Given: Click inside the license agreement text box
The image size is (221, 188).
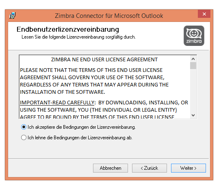Looking at the screenshot, I should (104, 87).
